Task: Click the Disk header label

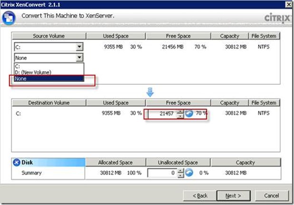Action: pos(27,162)
